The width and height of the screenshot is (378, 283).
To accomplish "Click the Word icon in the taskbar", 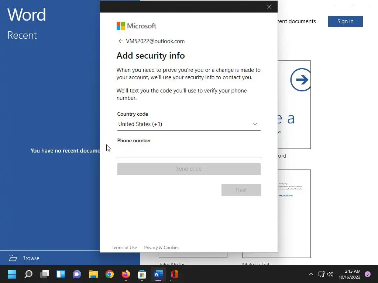I will point(158,274).
